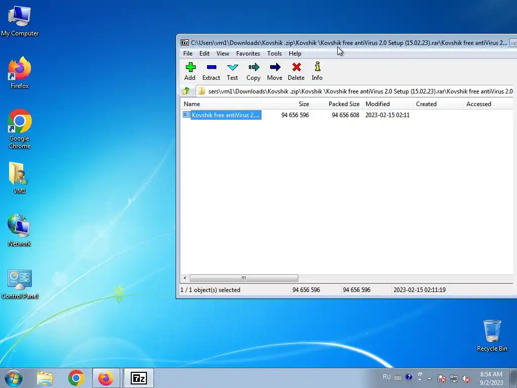Viewport: 517px width, 388px height.
Task: Click the packed size value 94 656 608
Action: tap(345, 115)
